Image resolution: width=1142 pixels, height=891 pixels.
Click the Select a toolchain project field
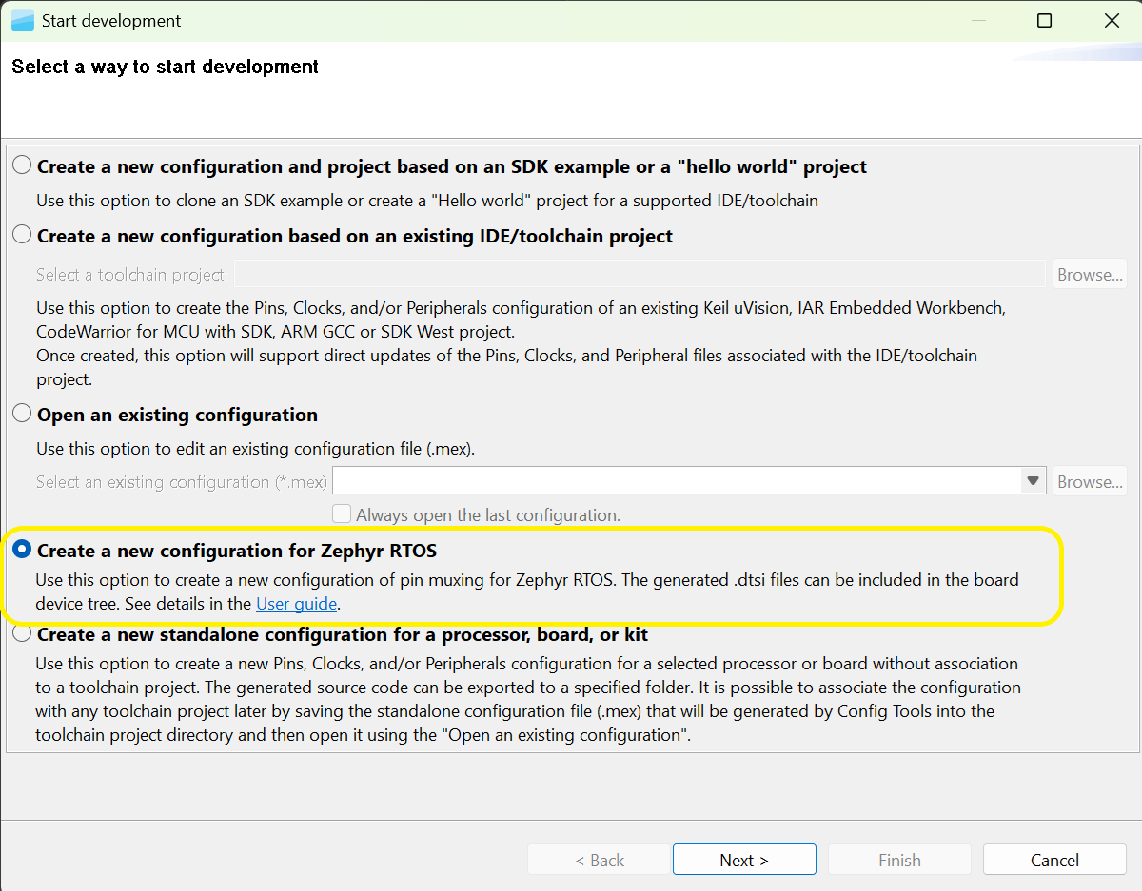[640, 275]
